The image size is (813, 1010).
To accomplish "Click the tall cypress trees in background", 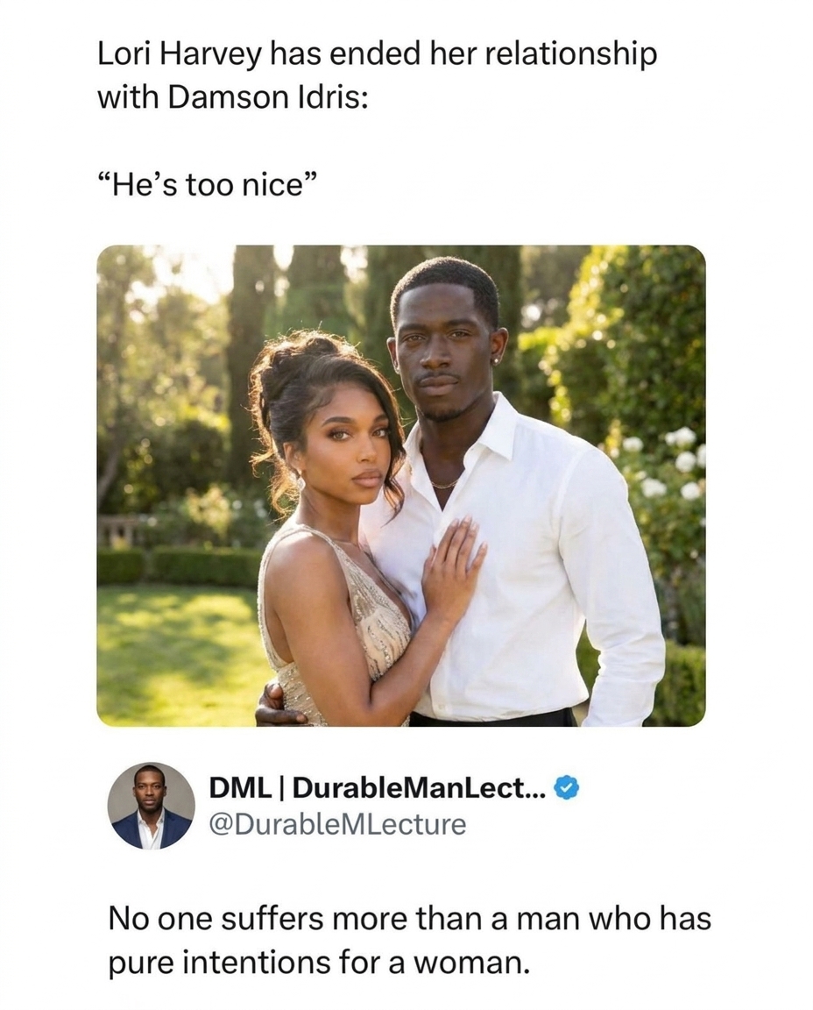I will 254,351.
